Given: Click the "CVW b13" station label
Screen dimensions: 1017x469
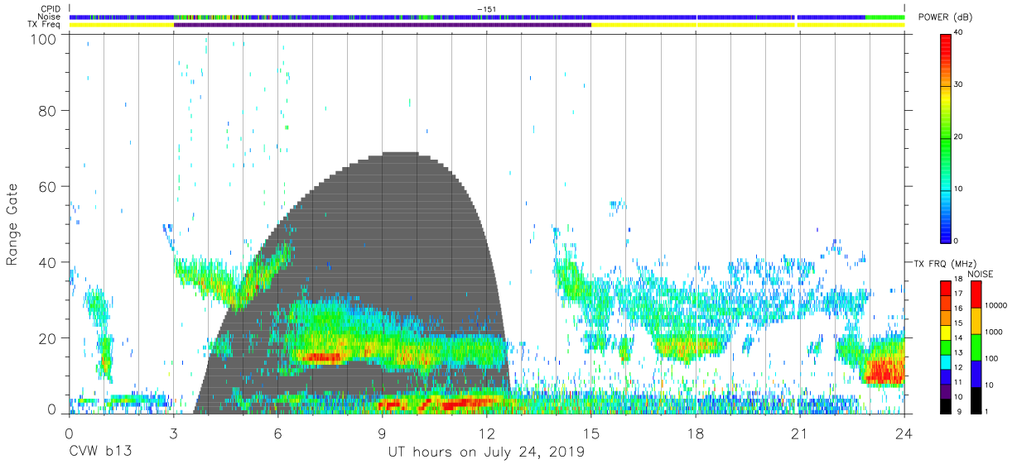Looking at the screenshot, I should point(100,452).
